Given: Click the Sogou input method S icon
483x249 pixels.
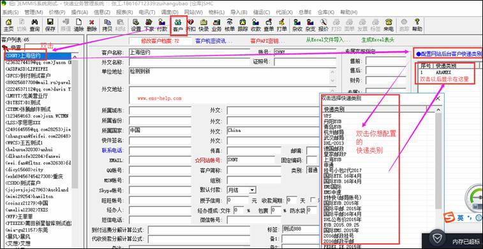Looking at the screenshot, I should point(449,217).
